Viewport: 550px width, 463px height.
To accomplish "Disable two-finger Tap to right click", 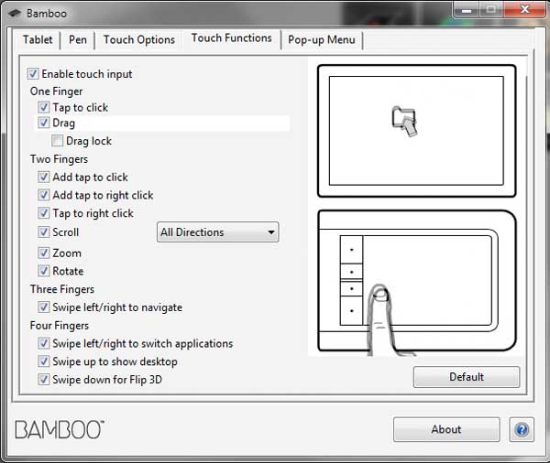I will pyautogui.click(x=43, y=213).
